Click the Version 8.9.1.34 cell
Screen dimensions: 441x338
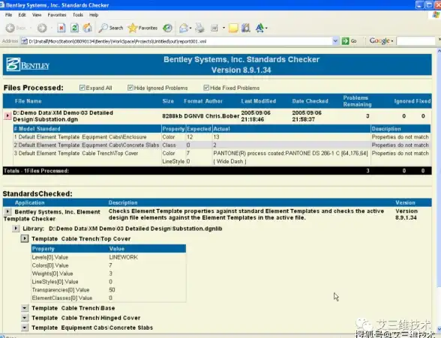[x=406, y=214]
